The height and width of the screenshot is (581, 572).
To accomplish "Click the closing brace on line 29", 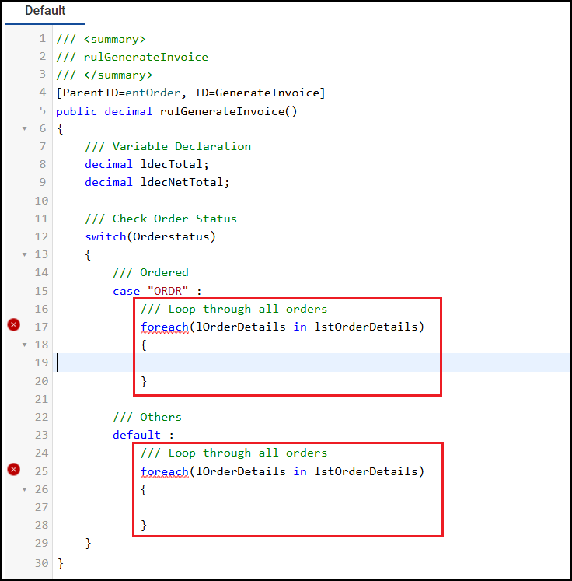I will [88, 544].
